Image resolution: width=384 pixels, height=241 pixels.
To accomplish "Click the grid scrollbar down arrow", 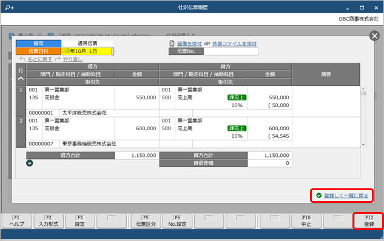I will [x=363, y=145].
